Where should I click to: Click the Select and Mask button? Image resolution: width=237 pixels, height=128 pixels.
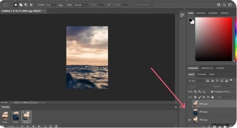(142, 5)
